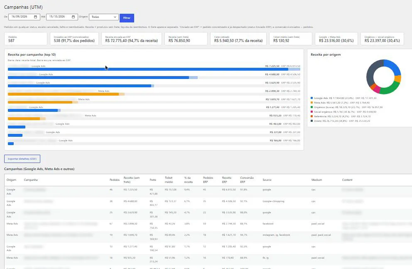Click the Google + Meta Ads R$ 23.516,00 card

pos(336,39)
